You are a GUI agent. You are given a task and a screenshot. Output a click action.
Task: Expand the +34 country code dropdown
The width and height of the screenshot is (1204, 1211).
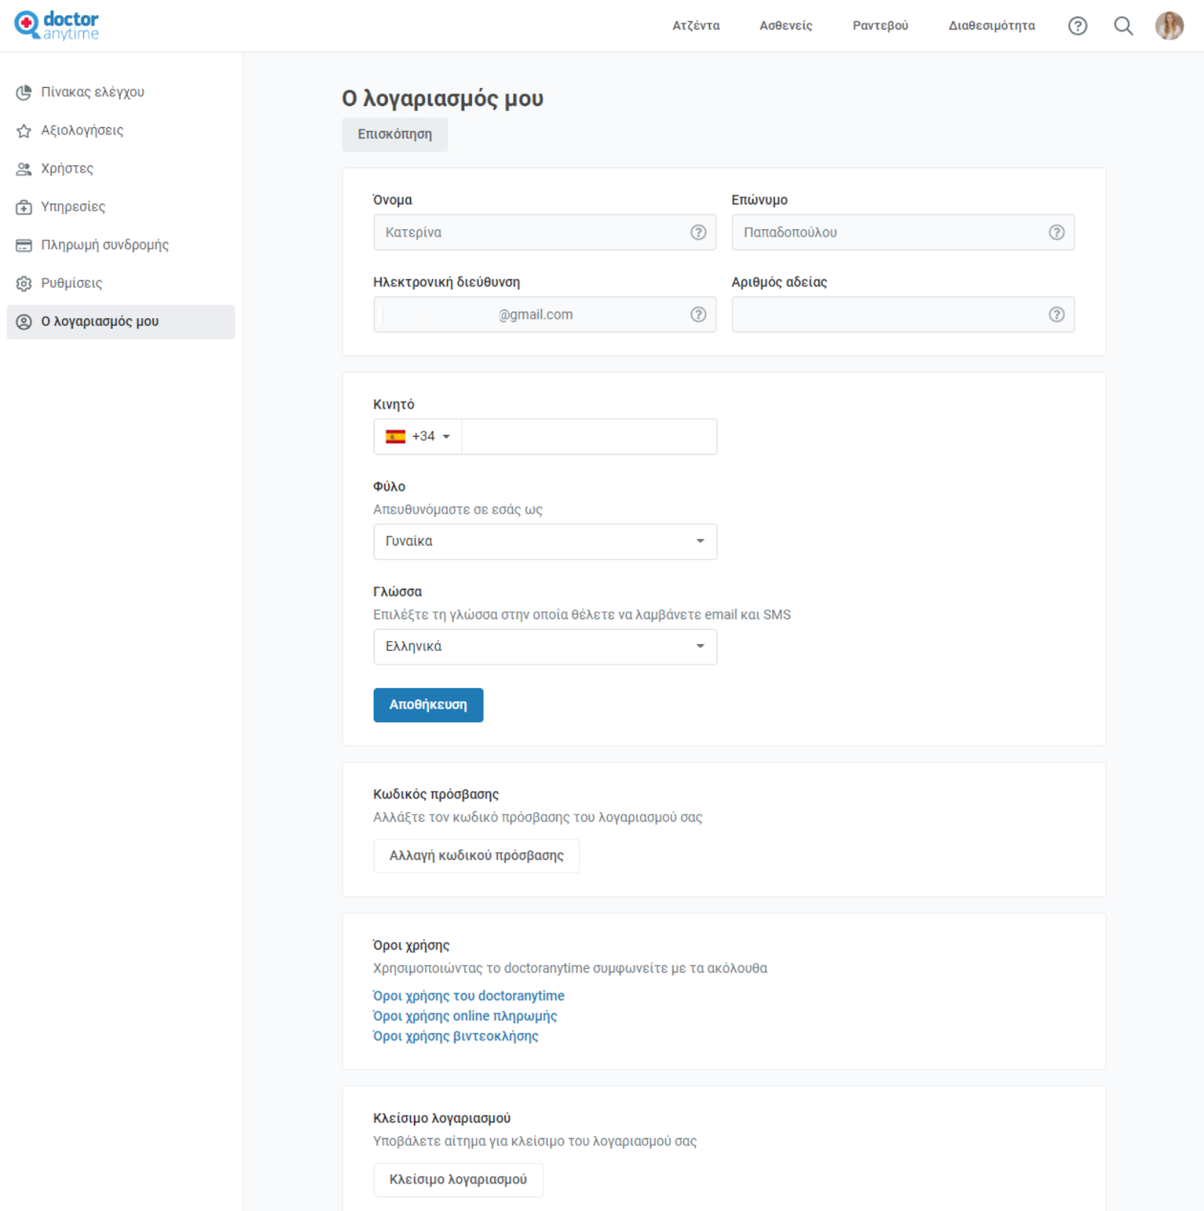[x=418, y=437]
